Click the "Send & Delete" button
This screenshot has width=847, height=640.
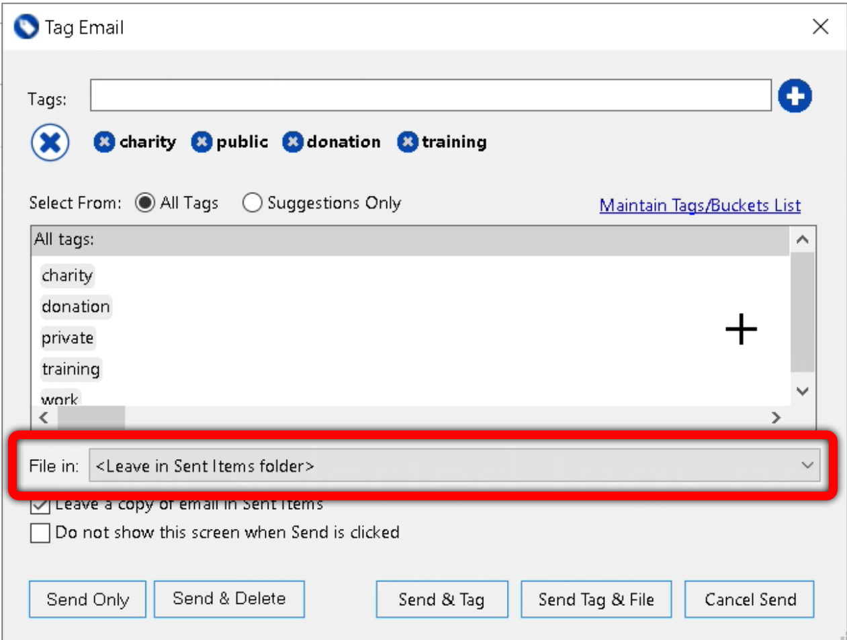point(229,598)
